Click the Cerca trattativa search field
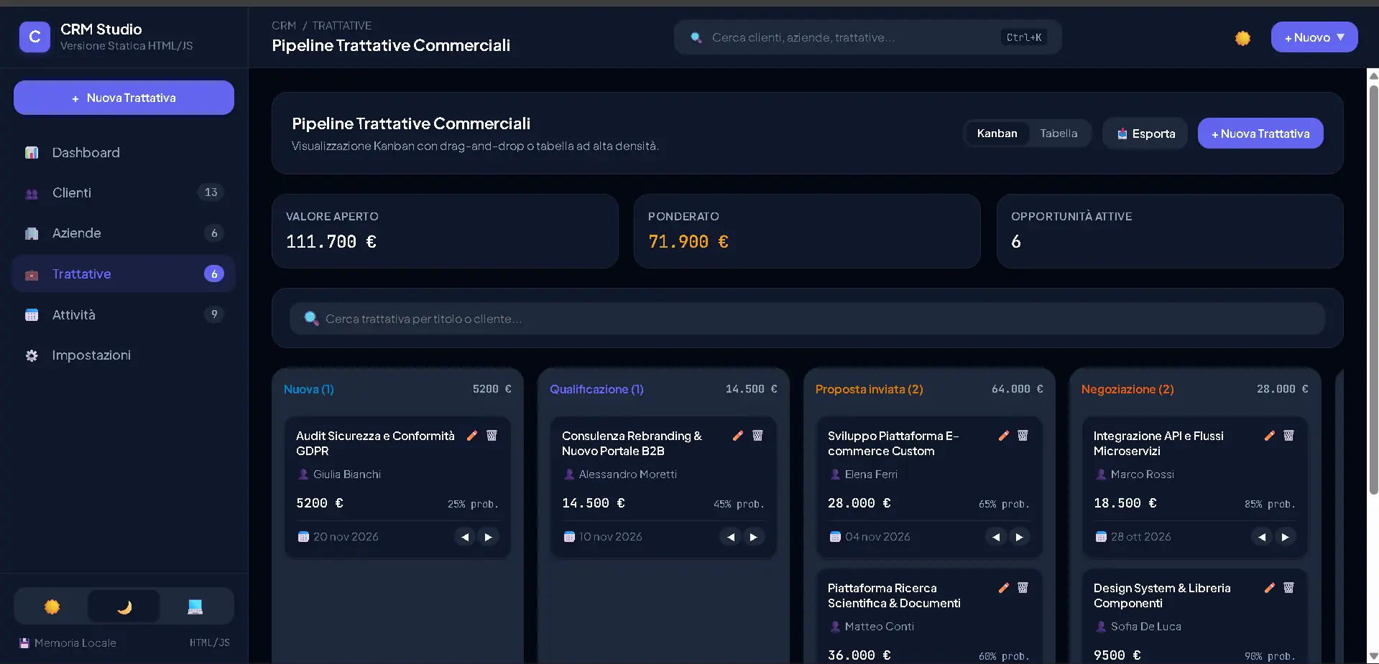Image resolution: width=1379 pixels, height=664 pixels. (807, 319)
